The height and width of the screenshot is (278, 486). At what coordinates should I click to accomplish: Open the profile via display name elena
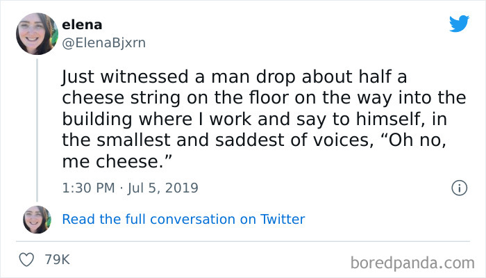(x=82, y=24)
